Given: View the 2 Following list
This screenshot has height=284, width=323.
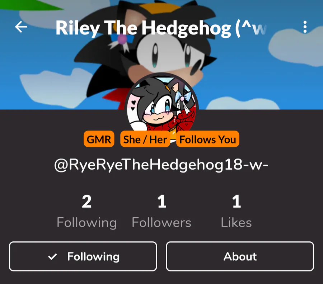Looking at the screenshot, I should pyautogui.click(x=87, y=211).
